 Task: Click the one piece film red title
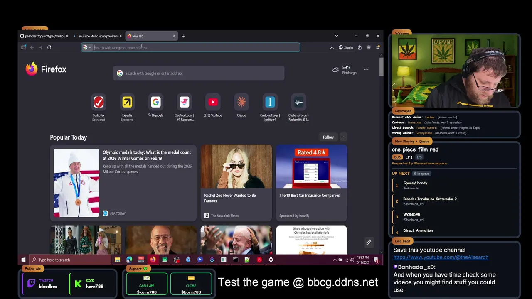pyautogui.click(x=415, y=149)
